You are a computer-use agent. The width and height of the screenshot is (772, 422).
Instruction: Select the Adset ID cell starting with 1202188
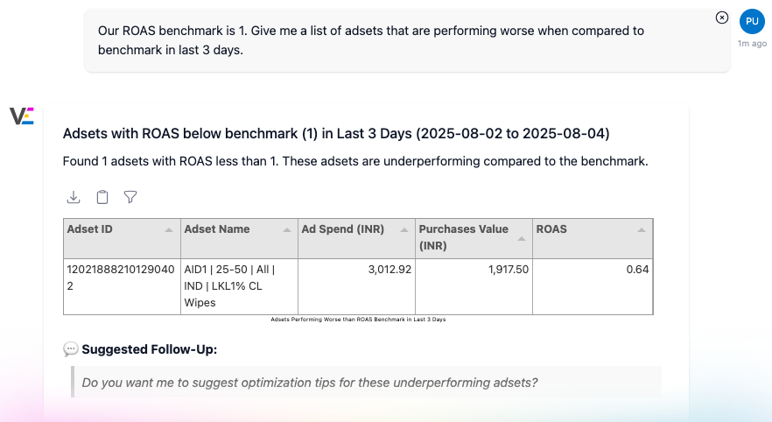click(x=121, y=278)
